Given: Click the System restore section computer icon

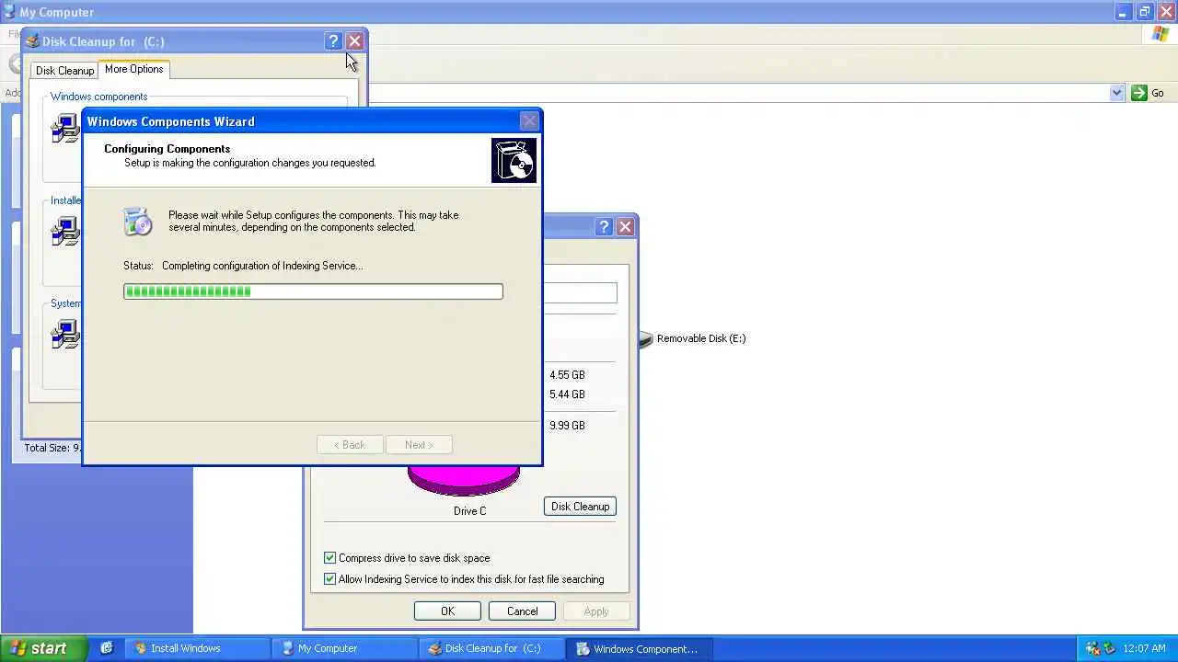Looking at the screenshot, I should pos(65,334).
